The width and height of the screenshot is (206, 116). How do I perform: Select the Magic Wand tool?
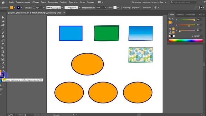click(3, 21)
